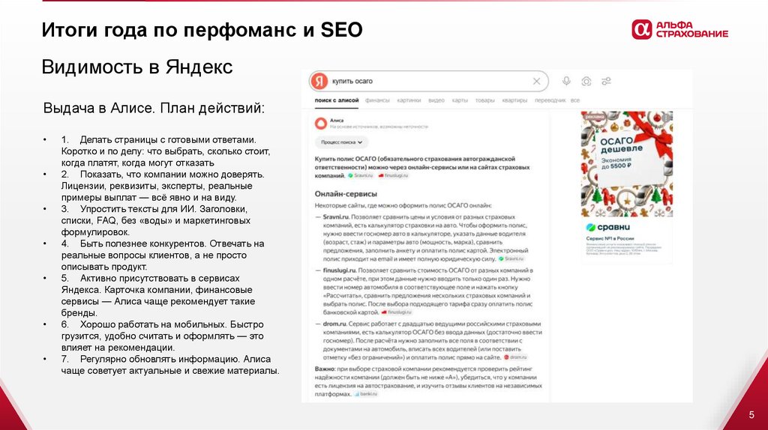The height and width of the screenshot is (430, 768).
Task: Open Sravni.ru source chip after intro paragraph
Action: (x=361, y=175)
